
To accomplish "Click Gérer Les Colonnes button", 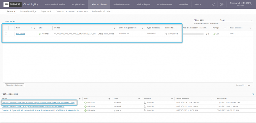I will (x=14, y=85).
